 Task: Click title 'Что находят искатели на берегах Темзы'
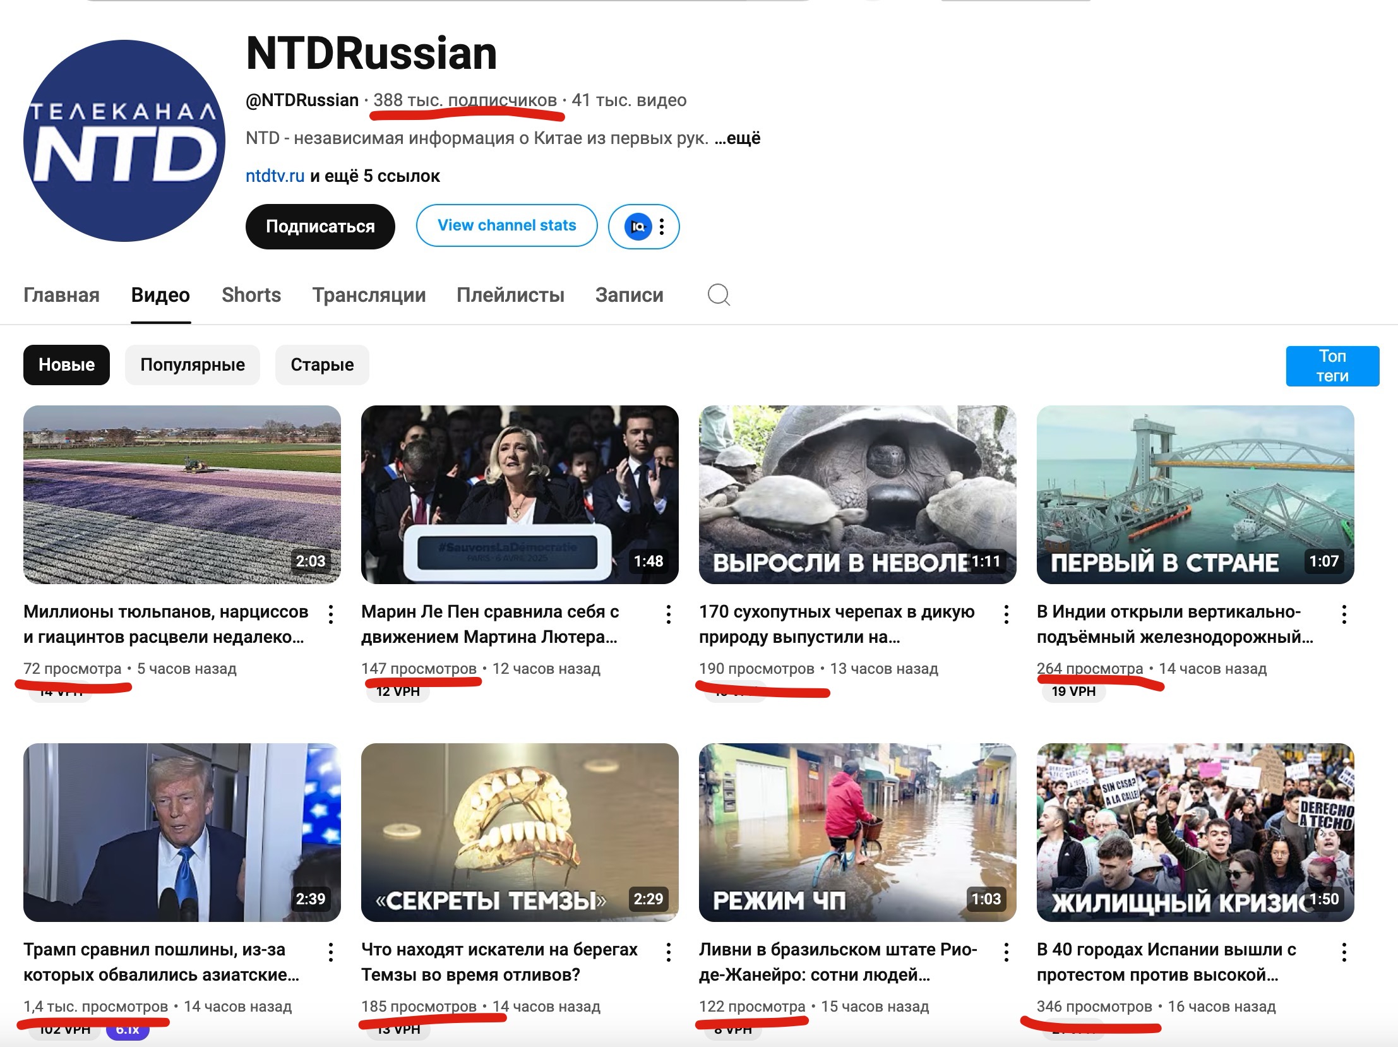499,962
